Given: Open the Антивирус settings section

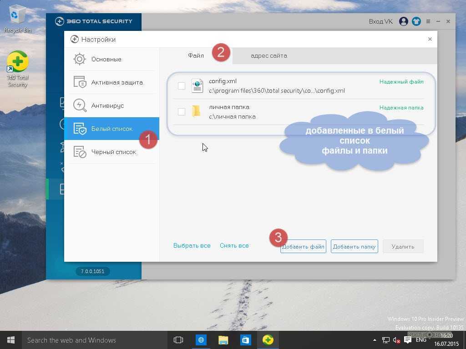Looking at the screenshot, I should pos(111,105).
